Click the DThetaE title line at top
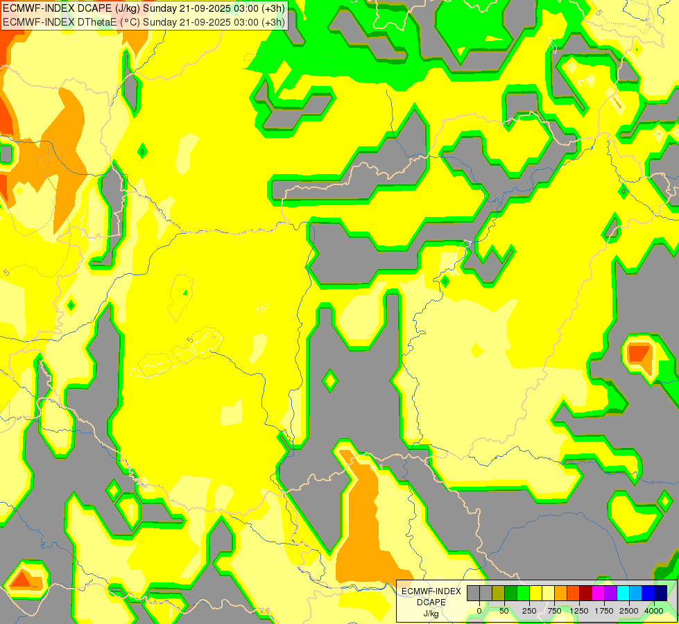Image resolution: width=679 pixels, height=624 pixels. pos(144,22)
